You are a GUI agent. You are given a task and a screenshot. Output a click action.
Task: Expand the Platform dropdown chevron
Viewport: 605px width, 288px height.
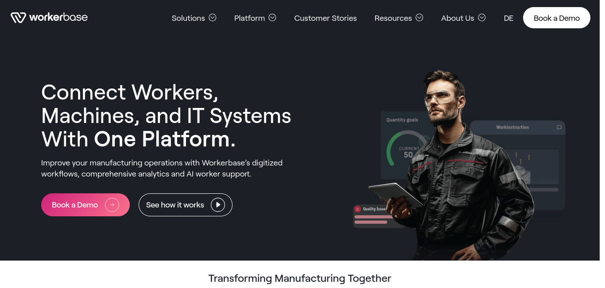click(272, 18)
